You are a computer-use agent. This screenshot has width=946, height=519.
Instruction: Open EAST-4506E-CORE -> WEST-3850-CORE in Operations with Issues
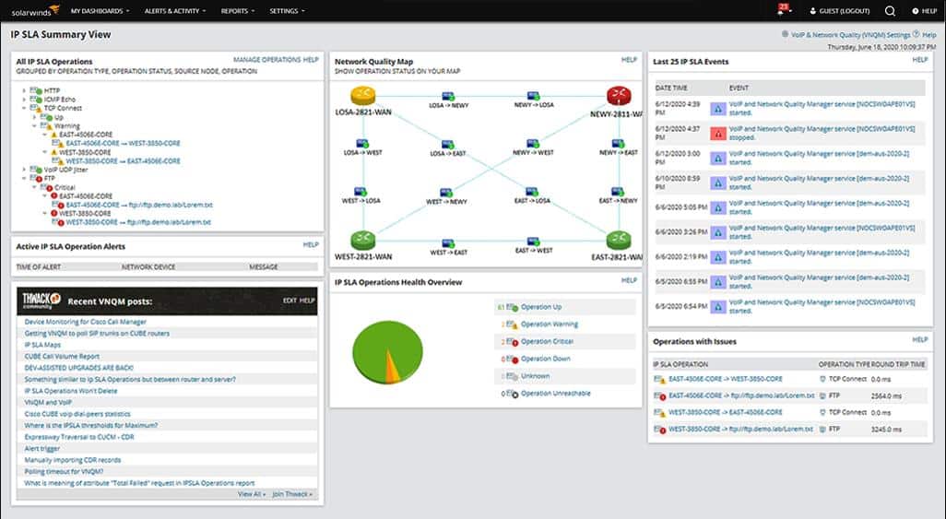point(726,379)
